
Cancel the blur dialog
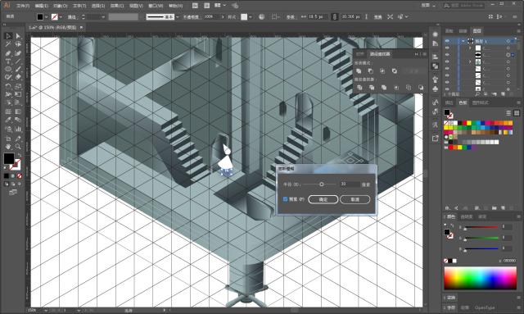tap(355, 199)
